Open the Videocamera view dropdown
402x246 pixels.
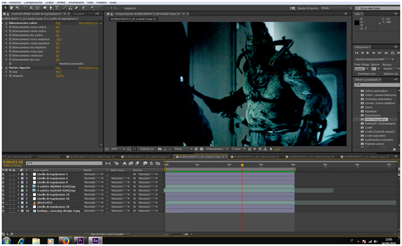[x=217, y=149]
